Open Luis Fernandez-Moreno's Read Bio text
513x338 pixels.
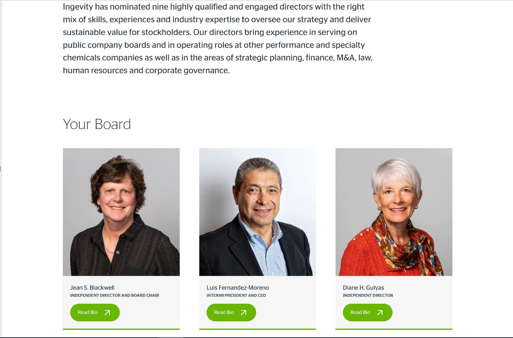click(x=224, y=313)
